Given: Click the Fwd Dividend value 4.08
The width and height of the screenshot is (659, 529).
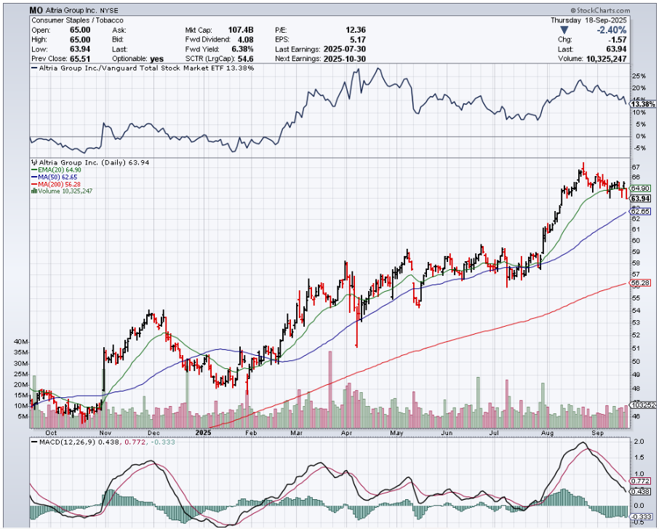Looking at the screenshot, I should [x=246, y=39].
